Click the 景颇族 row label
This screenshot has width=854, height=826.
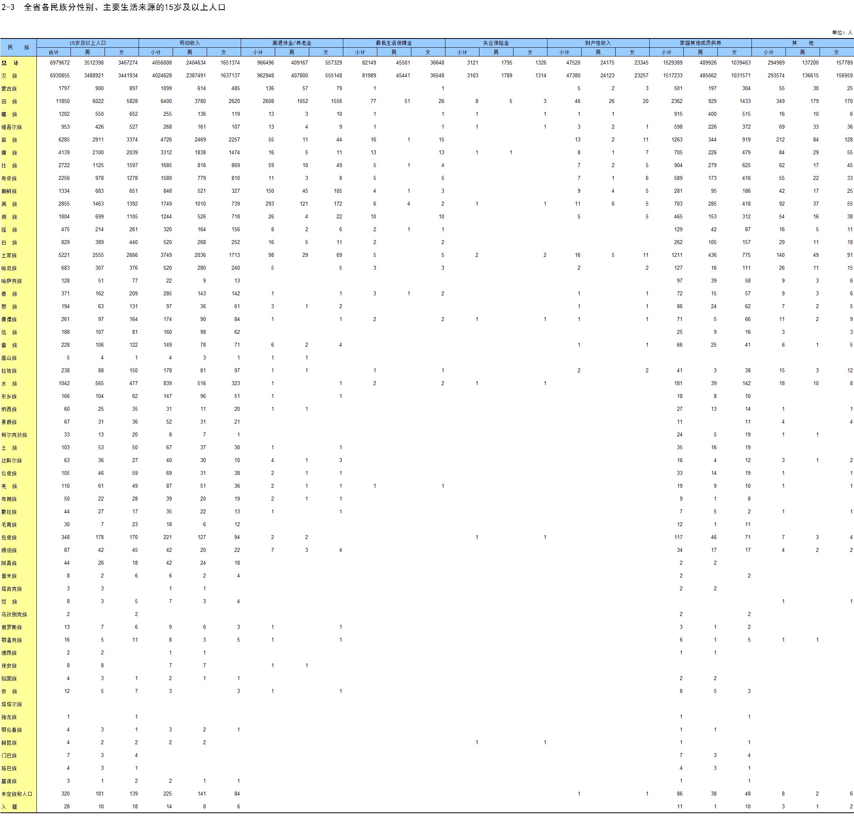pos(9,422)
